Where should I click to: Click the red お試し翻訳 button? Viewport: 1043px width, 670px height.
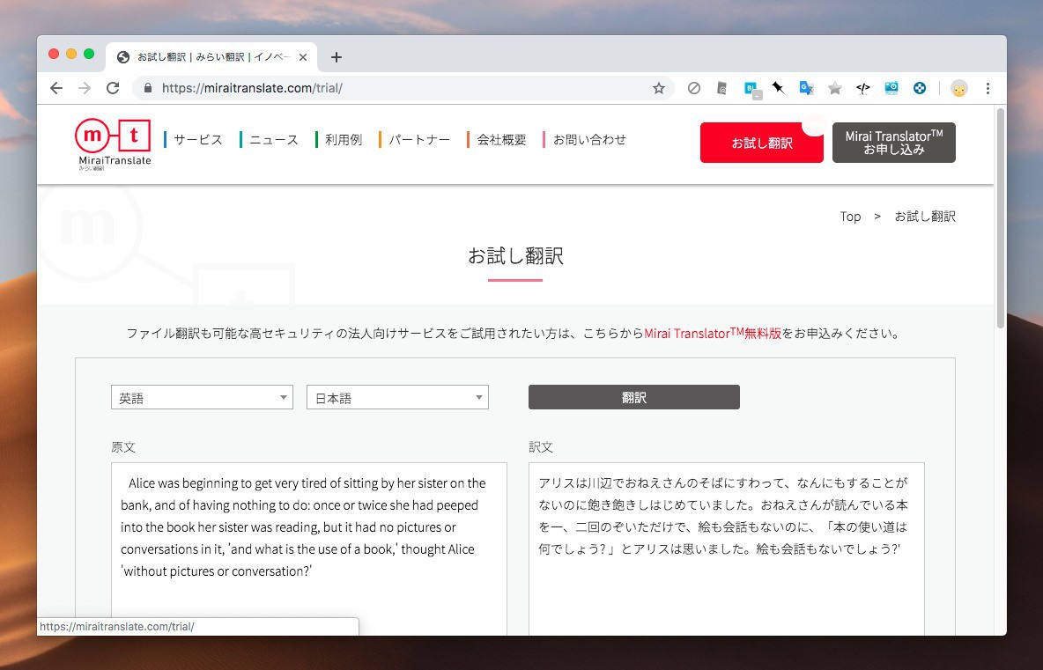(762, 143)
